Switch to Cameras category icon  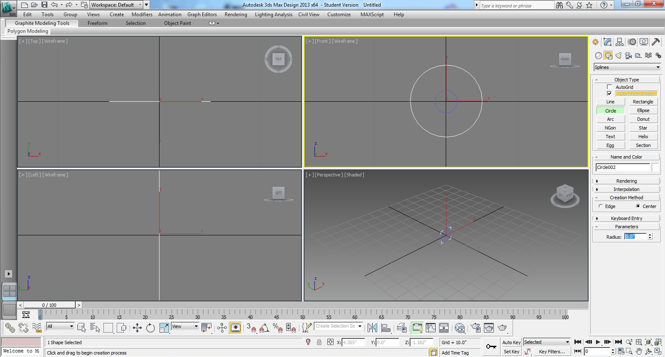[628, 56]
